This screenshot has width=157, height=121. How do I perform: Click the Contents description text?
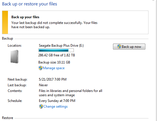pos(70,93)
